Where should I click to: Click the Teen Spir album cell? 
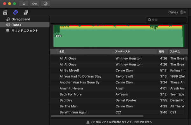pos(177,94)
